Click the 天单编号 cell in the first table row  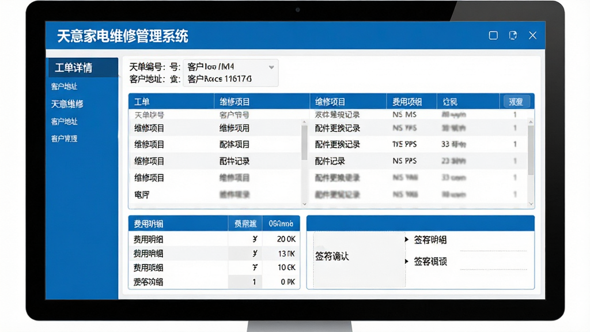[x=149, y=115]
